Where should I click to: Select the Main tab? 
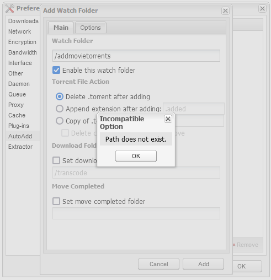click(x=61, y=28)
